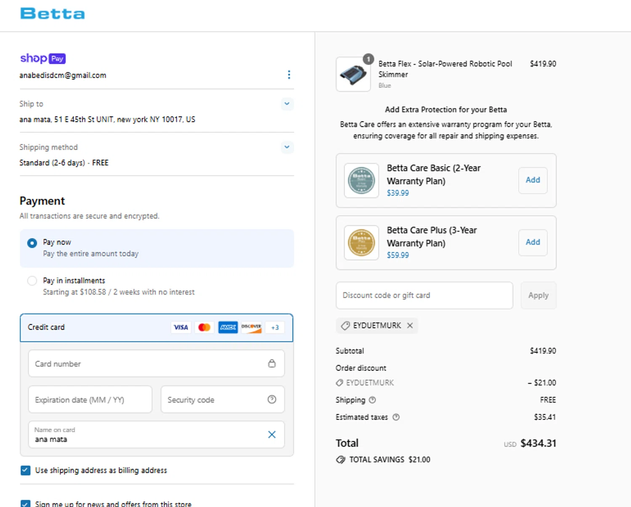Expand the Shipping method section chevron
This screenshot has height=507, width=631.
click(x=287, y=147)
